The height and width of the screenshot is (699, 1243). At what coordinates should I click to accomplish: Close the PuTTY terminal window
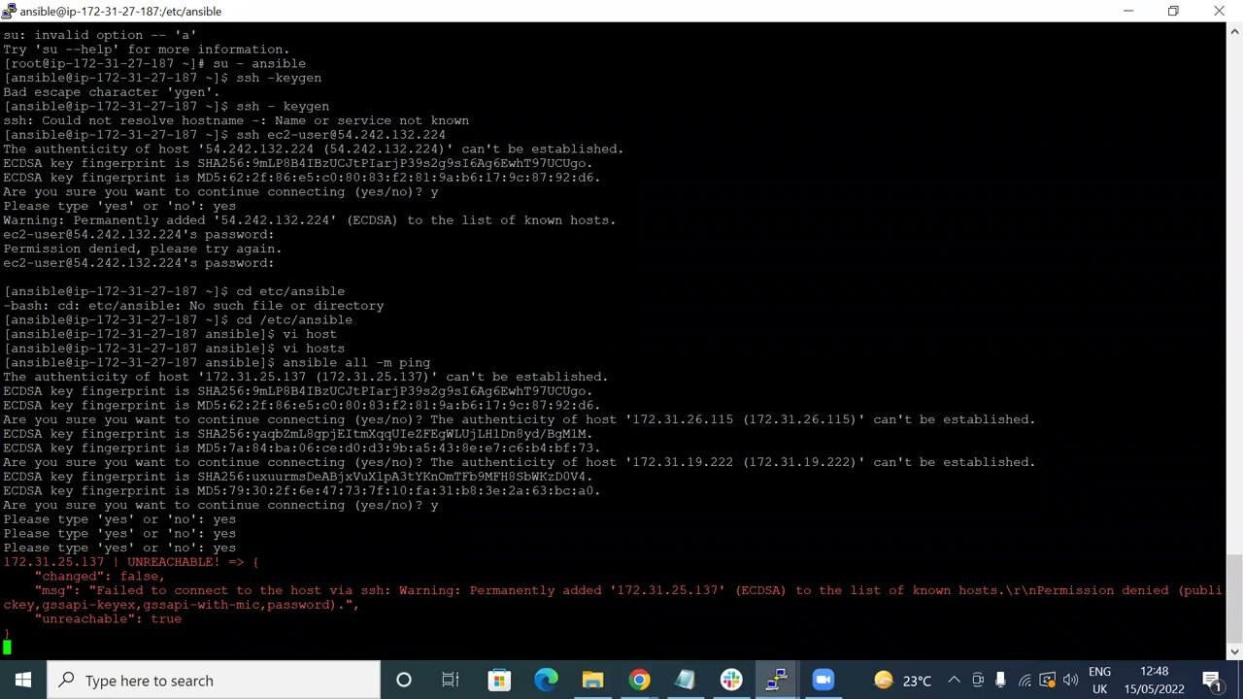point(1219,11)
